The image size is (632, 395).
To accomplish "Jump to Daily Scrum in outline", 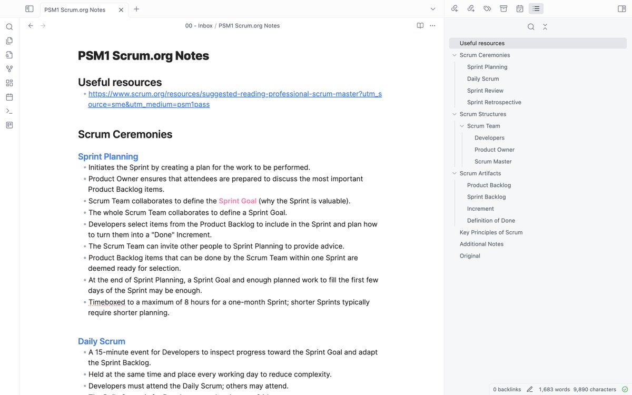I will pos(483,79).
